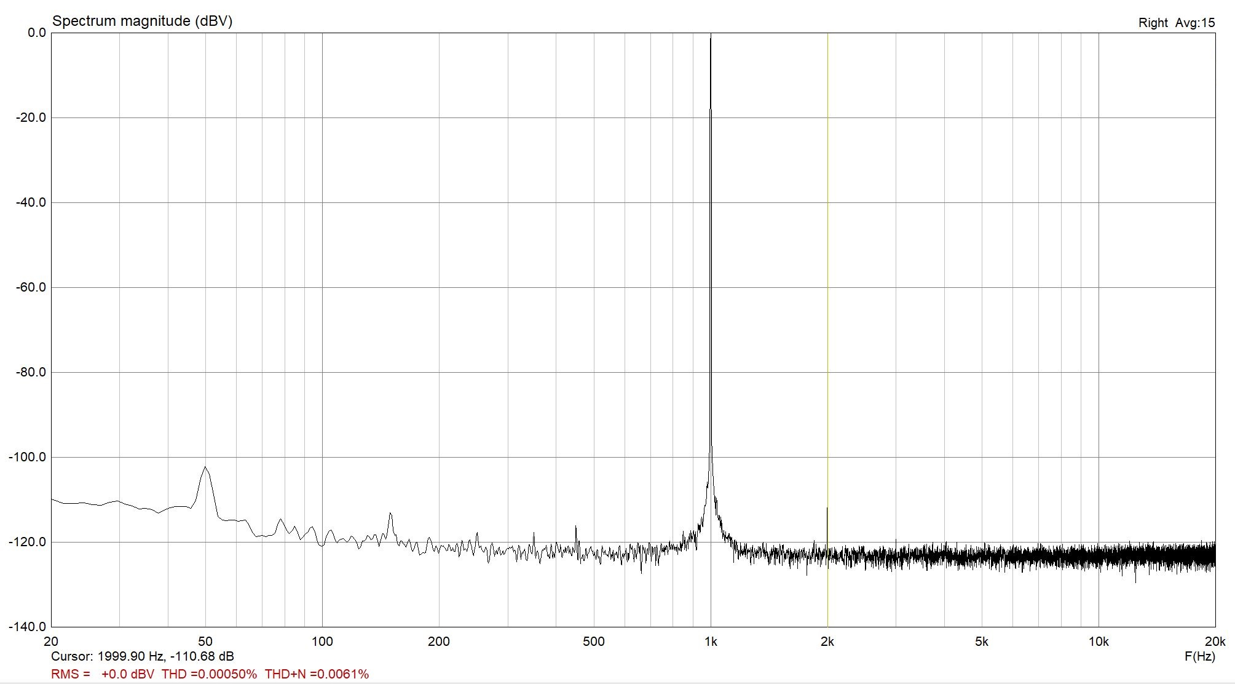Viewport: 1235px width, 684px height.
Task: Click the '200' frequency axis label
Action: coord(439,642)
